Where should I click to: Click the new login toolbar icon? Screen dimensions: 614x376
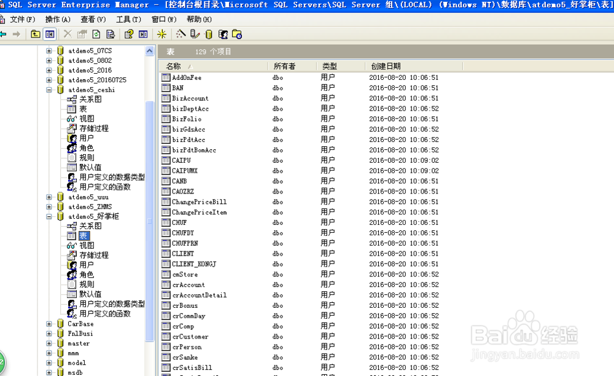pyautogui.click(x=223, y=34)
